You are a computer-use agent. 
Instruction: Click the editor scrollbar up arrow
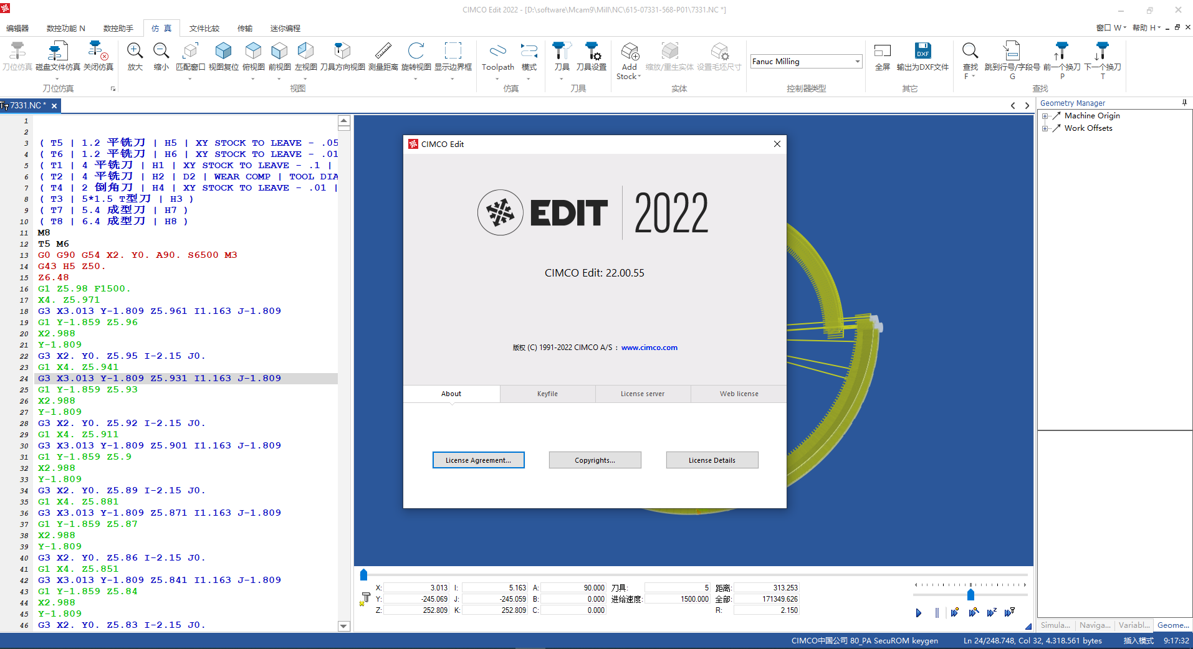tap(343, 120)
